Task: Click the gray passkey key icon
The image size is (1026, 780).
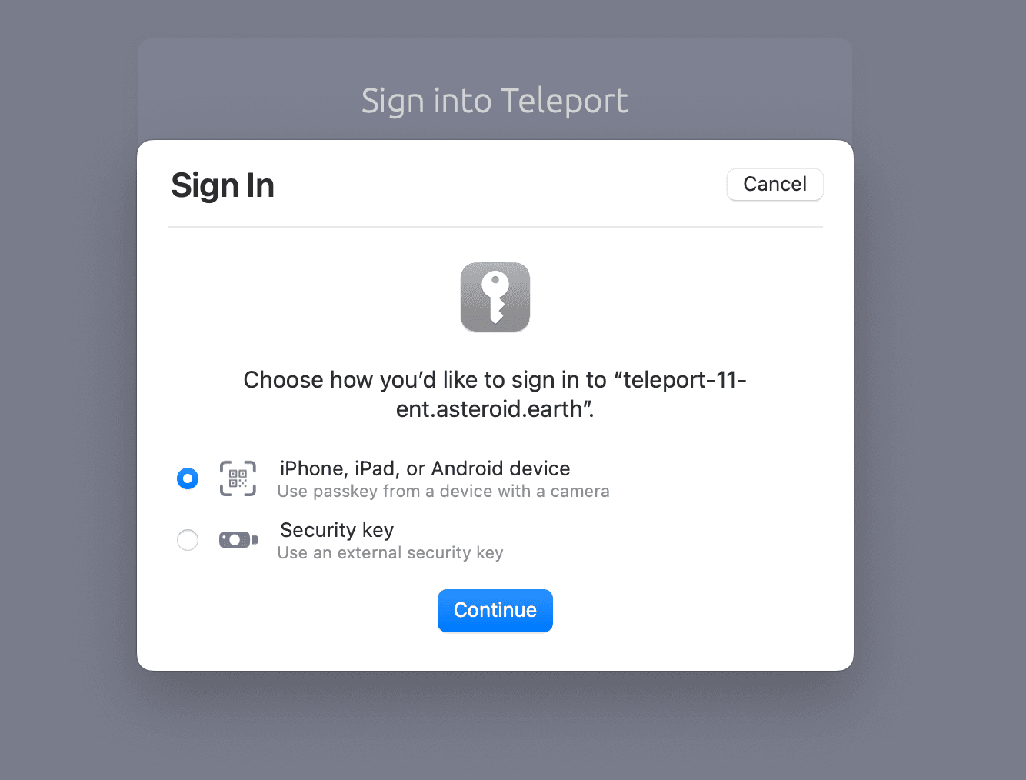Action: [495, 297]
